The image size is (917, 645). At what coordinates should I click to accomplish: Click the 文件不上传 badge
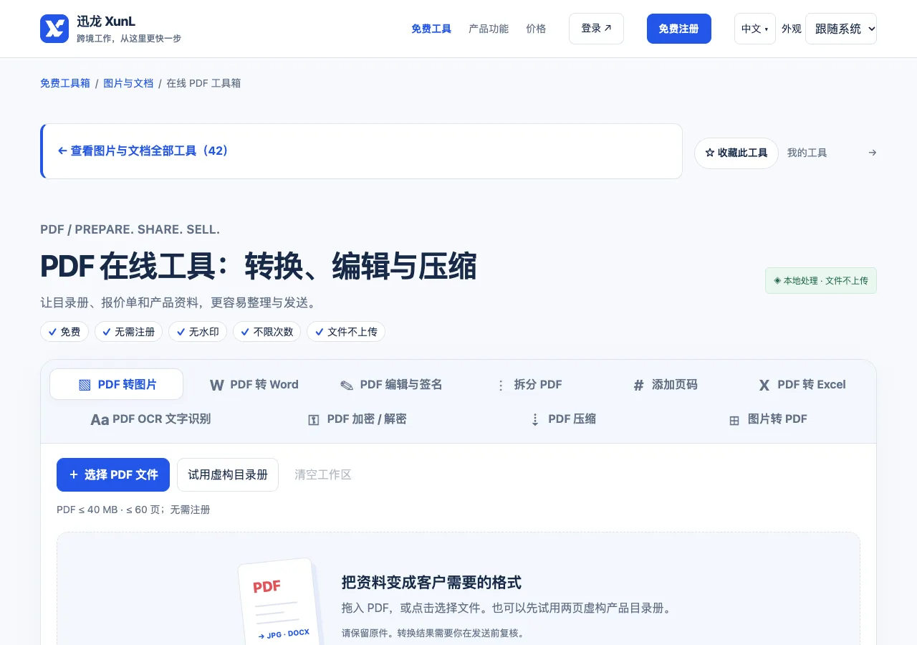(x=346, y=332)
